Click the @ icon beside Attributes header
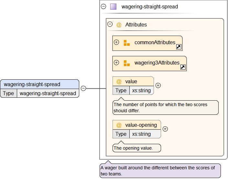The height and width of the screenshot is (179, 228). coord(119,25)
